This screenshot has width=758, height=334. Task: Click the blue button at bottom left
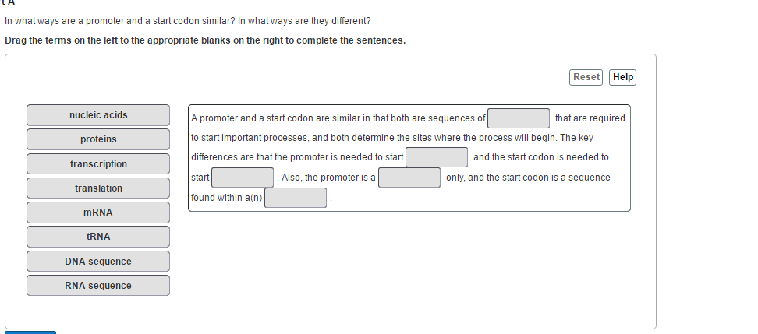[x=30, y=332]
